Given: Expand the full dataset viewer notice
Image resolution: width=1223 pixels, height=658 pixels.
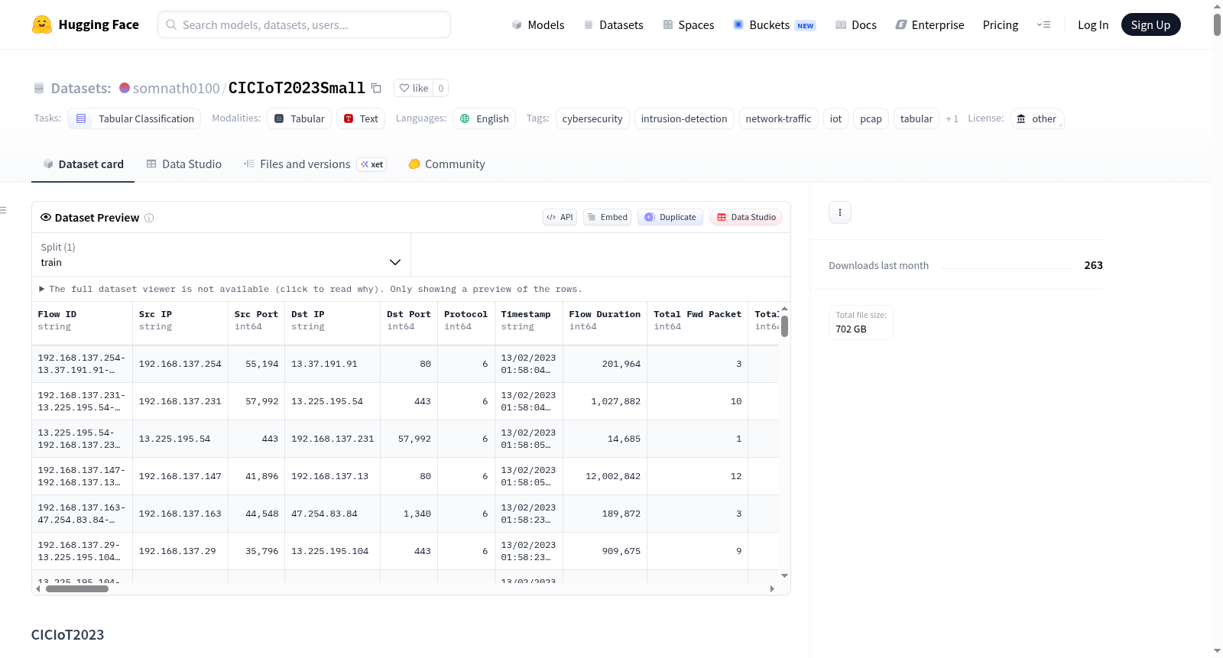Looking at the screenshot, I should pos(311,289).
